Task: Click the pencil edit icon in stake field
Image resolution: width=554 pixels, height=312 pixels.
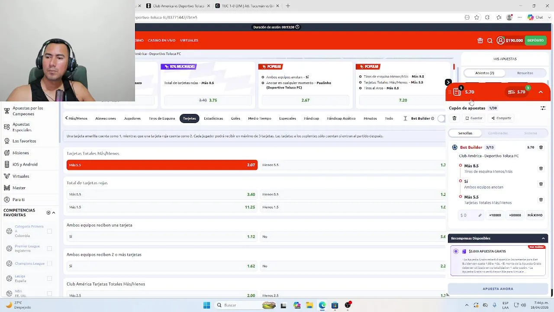Action: 480,215
